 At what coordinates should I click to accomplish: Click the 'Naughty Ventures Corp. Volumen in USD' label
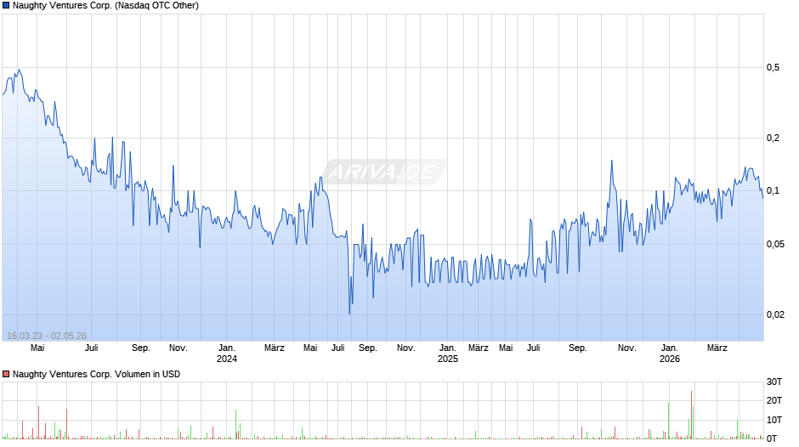[x=96, y=374]
